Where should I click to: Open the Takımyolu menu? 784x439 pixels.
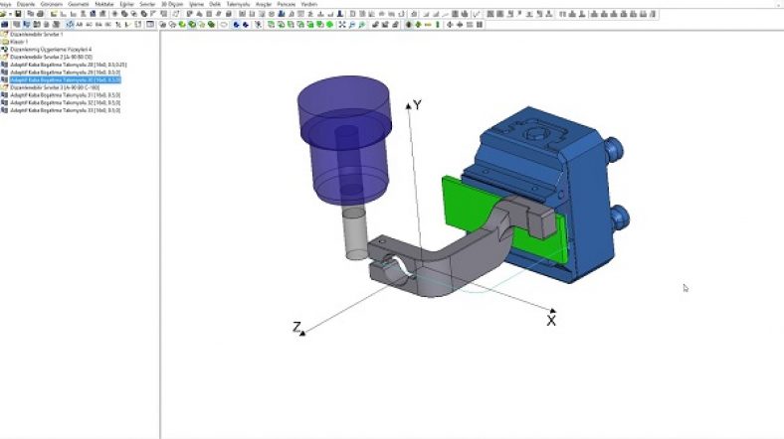(x=238, y=4)
